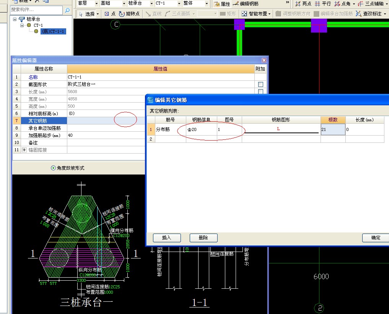
Task: Click the 矩形 rectangle tool
Action: click(x=228, y=14)
